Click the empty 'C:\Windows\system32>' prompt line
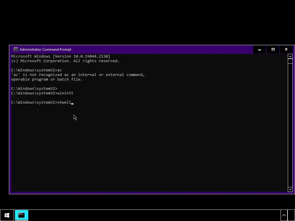295x221 pixels. point(34,89)
